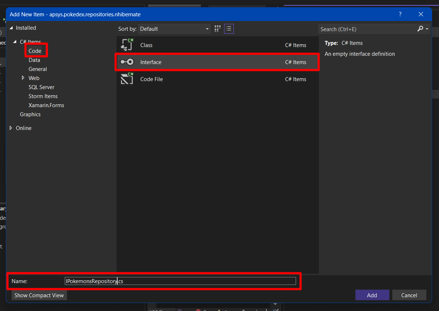Collapse the Installed tree section
This screenshot has width=439, height=311.
[11, 28]
